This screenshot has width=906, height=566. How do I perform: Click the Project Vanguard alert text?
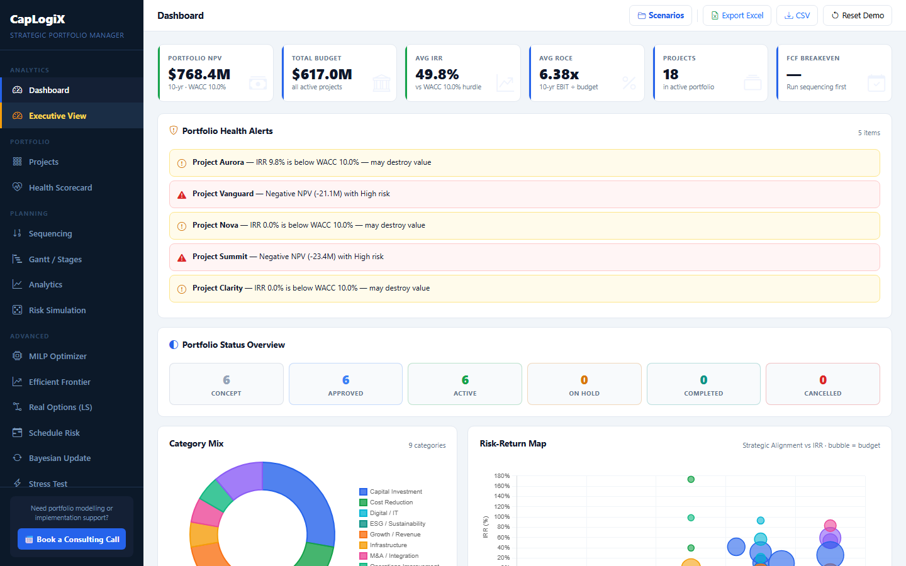click(x=291, y=194)
